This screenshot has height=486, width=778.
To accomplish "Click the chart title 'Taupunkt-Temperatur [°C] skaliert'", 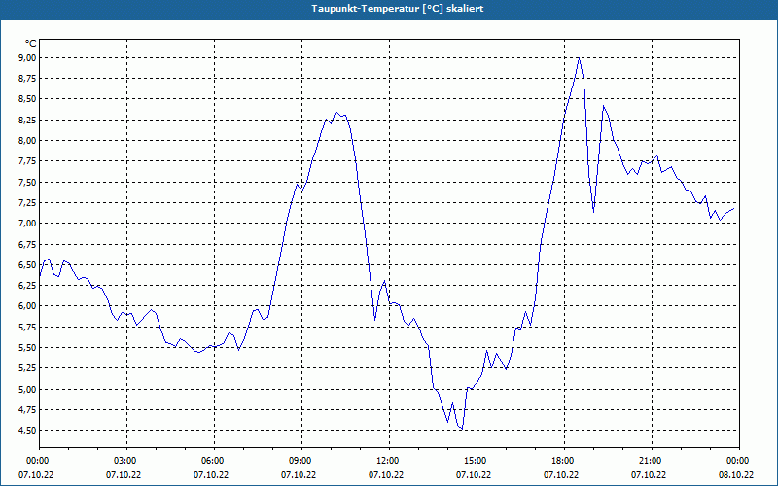I will point(398,9).
